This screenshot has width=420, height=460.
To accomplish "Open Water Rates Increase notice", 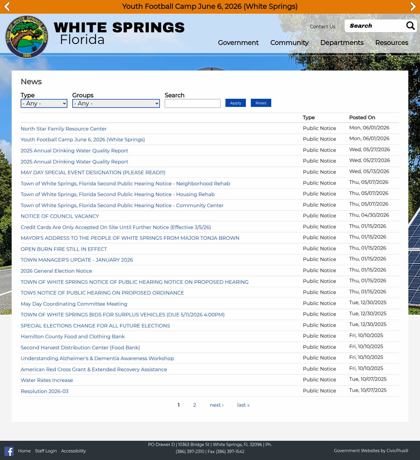I will pos(47,380).
